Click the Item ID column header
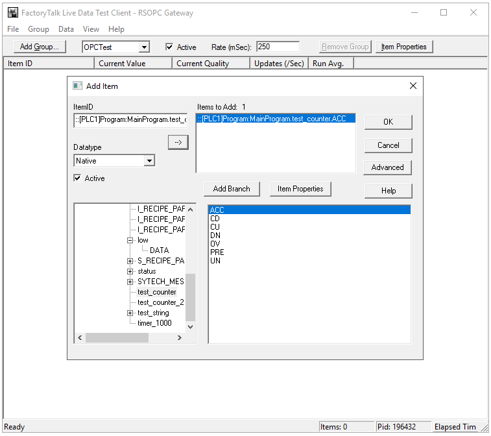 coord(49,64)
